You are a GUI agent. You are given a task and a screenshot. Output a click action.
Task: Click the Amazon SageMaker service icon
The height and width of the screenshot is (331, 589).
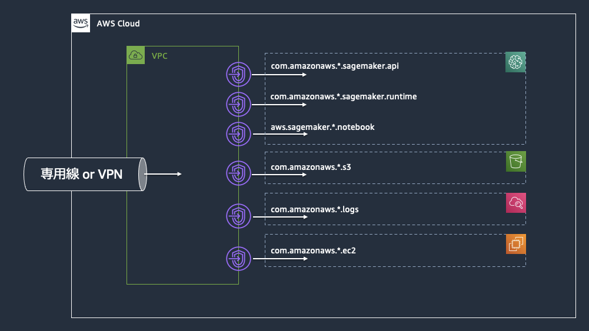pos(515,62)
